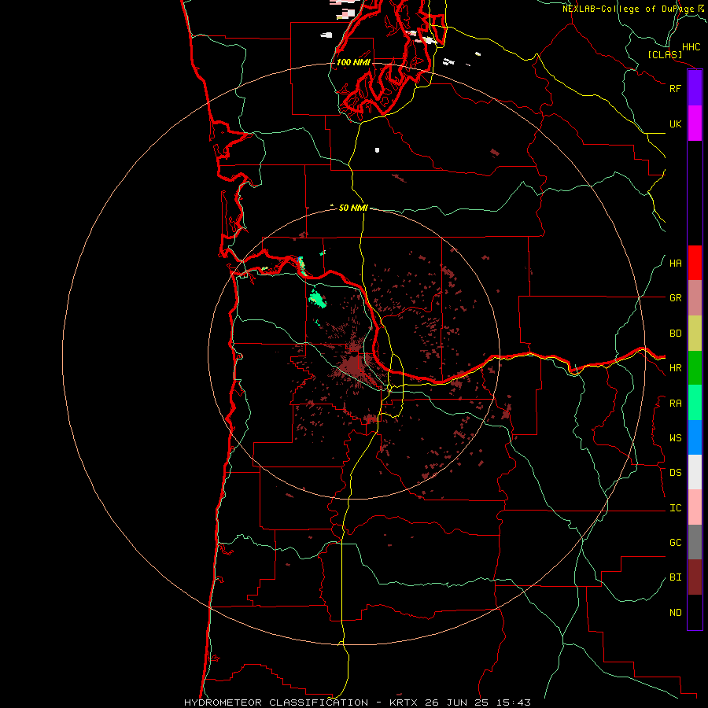Click the HA legend label
Viewport: 708px width, 708px height.
pyautogui.click(x=675, y=264)
